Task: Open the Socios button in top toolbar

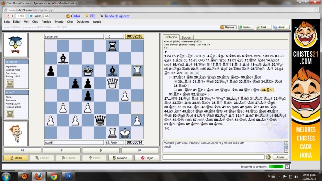Action: (x=246, y=27)
